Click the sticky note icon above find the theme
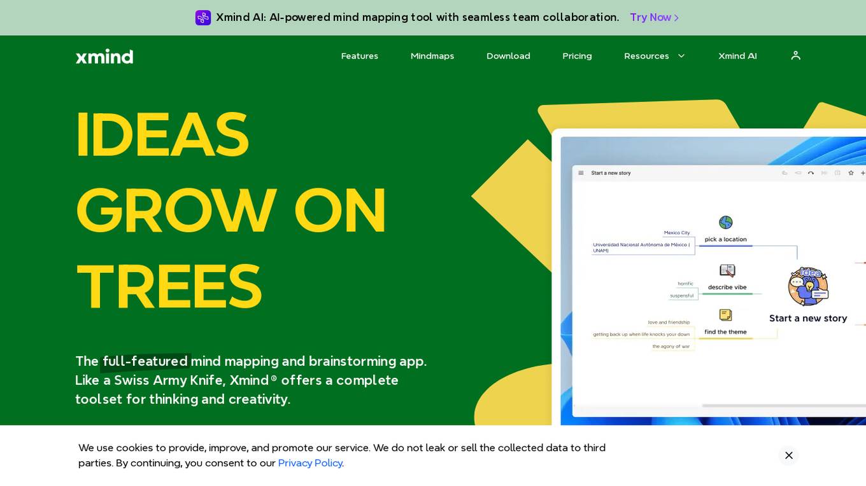The width and height of the screenshot is (866, 486). [x=725, y=315]
